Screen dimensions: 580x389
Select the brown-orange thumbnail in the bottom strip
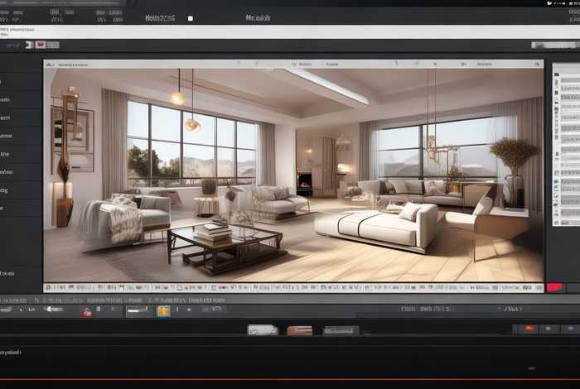[x=299, y=330]
